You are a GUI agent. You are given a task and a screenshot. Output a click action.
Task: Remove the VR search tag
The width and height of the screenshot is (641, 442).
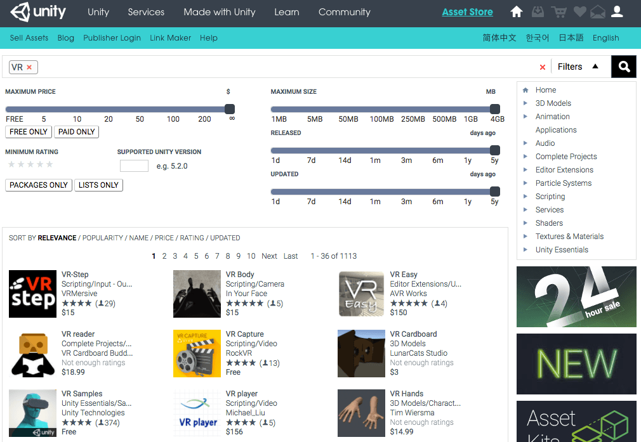click(29, 67)
